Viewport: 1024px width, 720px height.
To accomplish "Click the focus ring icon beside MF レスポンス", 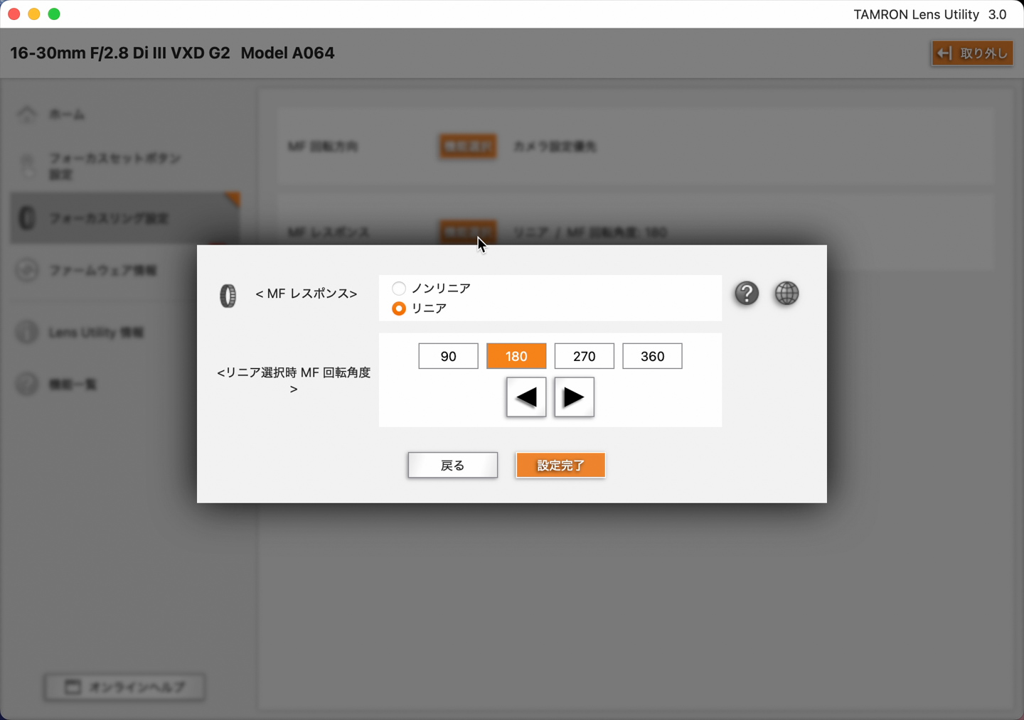I will tap(228, 296).
